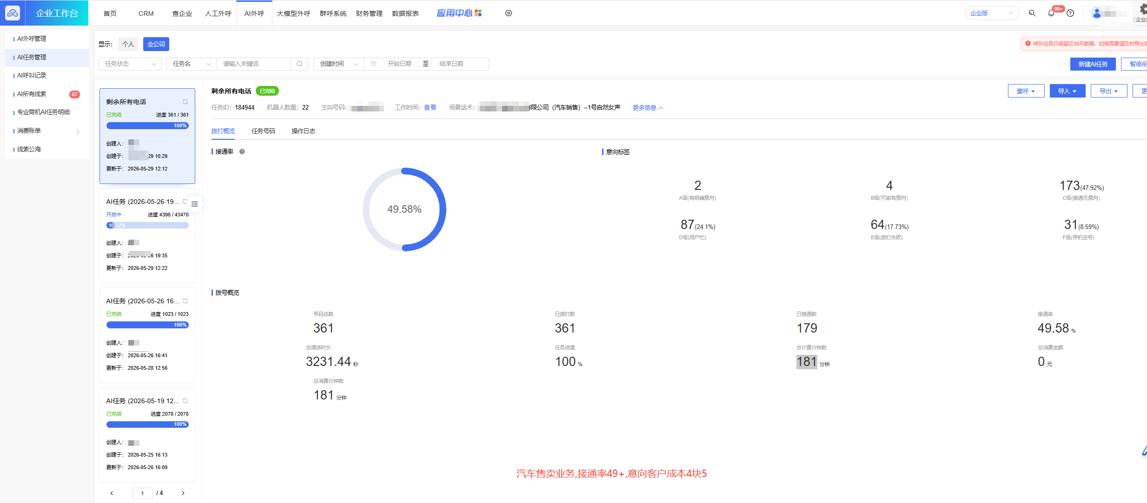Open AI呼叫记录 in sidebar
The width and height of the screenshot is (1147, 503).
click(x=46, y=76)
